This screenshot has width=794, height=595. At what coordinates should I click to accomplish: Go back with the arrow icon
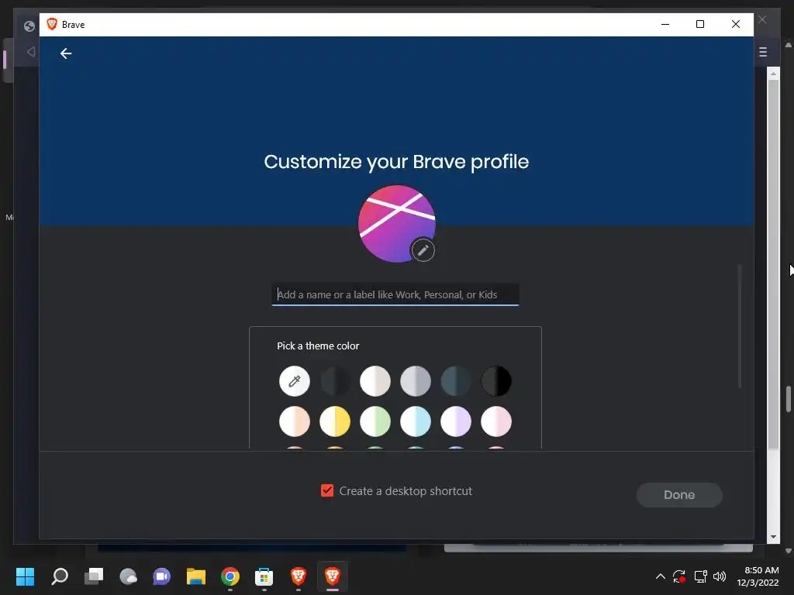(x=66, y=53)
